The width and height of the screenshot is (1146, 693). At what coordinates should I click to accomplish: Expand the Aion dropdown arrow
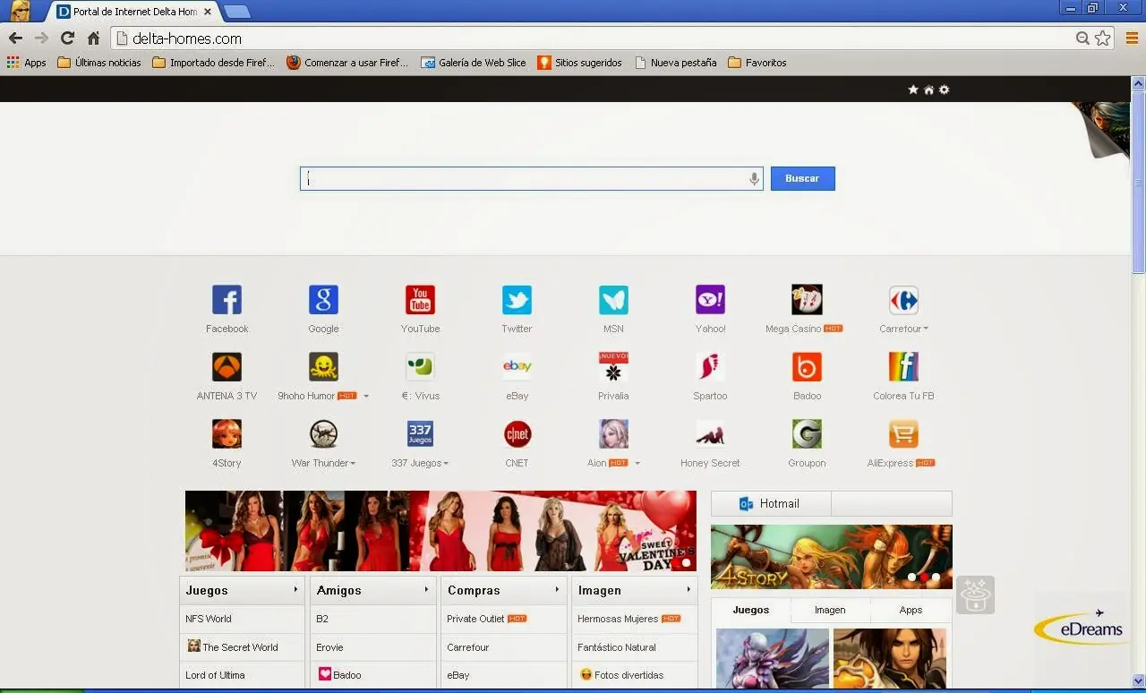(x=637, y=463)
